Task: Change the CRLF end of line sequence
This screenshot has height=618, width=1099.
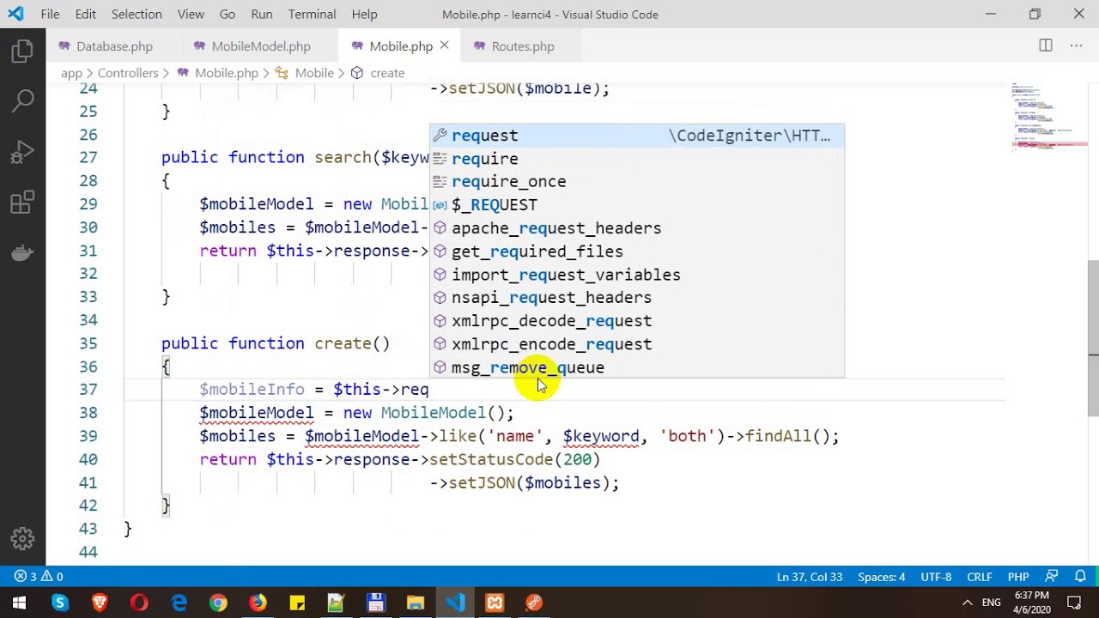Action: [x=980, y=577]
